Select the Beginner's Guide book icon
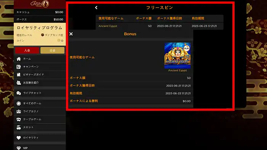Screen dimensions: 267x150 click(19, 75)
